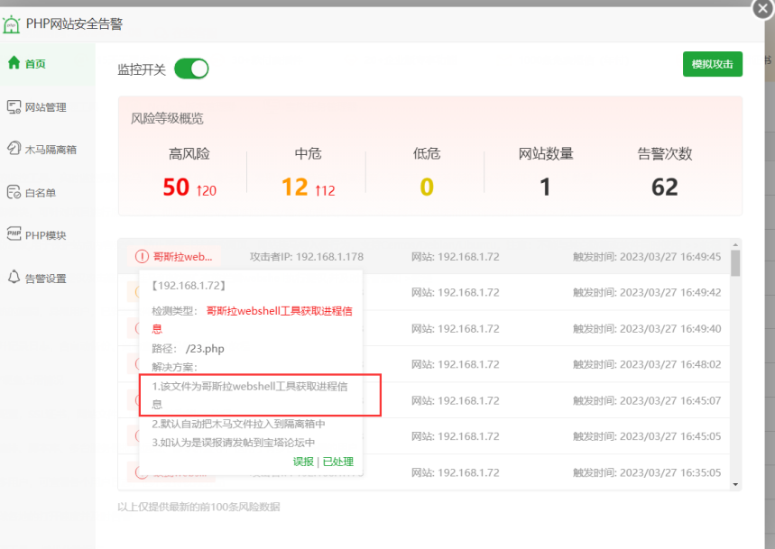The width and height of the screenshot is (775, 549).
Task: Click the alarm settings bell icon
Action: pos(14,278)
